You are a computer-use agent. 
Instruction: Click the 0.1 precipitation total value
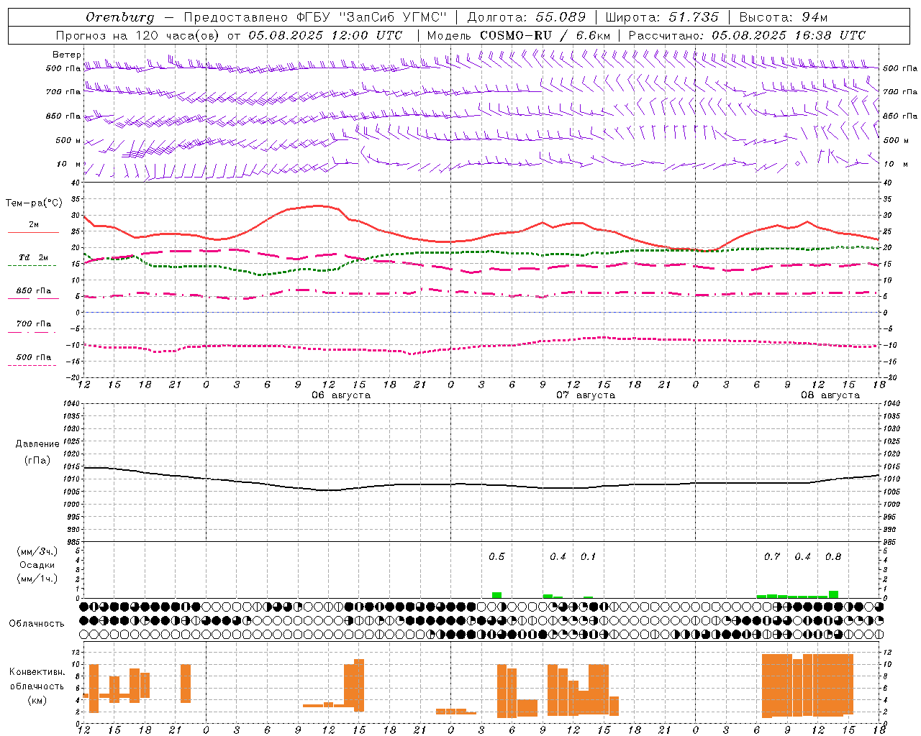coord(588,556)
